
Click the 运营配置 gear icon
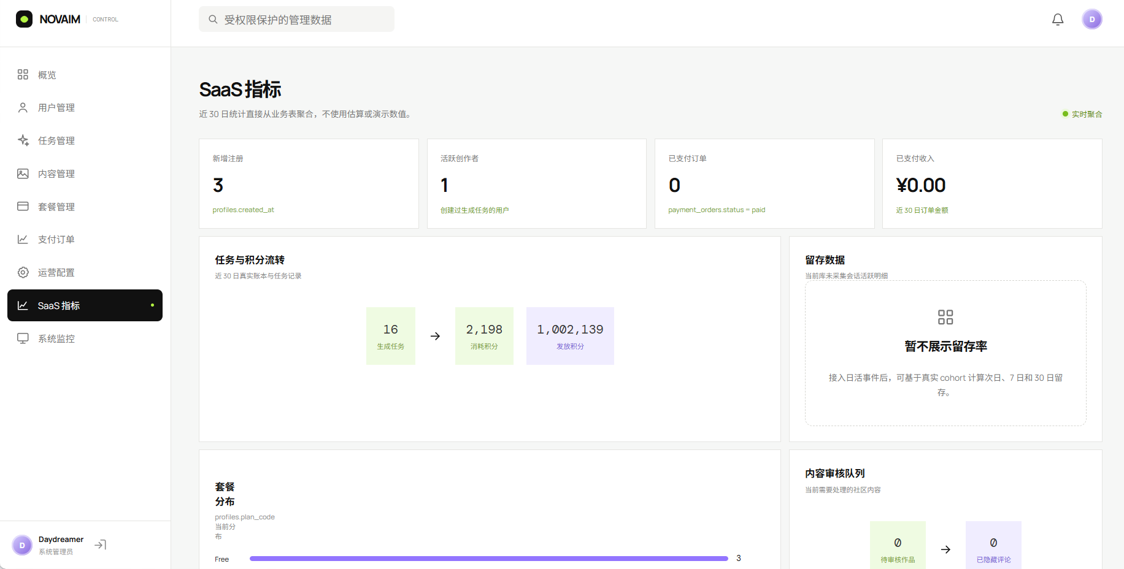pyautogui.click(x=23, y=272)
